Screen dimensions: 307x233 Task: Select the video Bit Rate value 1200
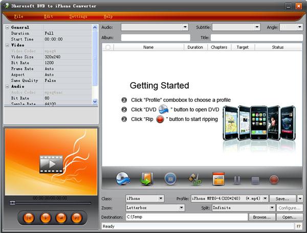[x=49, y=62]
